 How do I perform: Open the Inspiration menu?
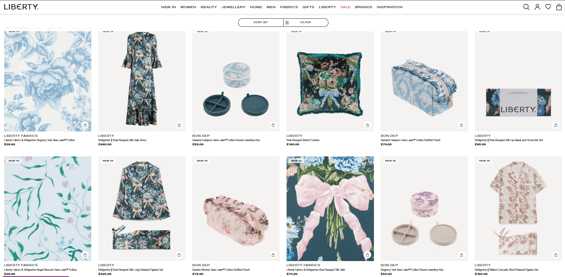click(390, 7)
